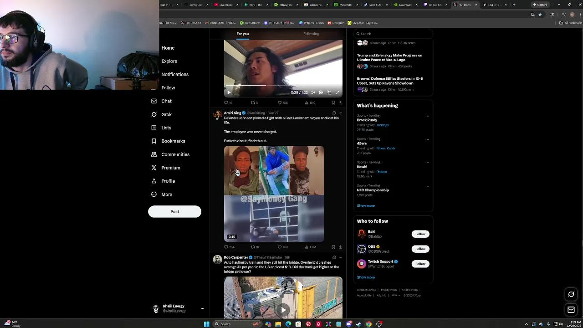Show more under Who to follow

click(366, 277)
